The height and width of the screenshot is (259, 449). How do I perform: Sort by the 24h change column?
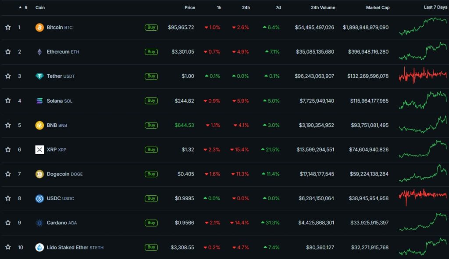pyautogui.click(x=246, y=7)
